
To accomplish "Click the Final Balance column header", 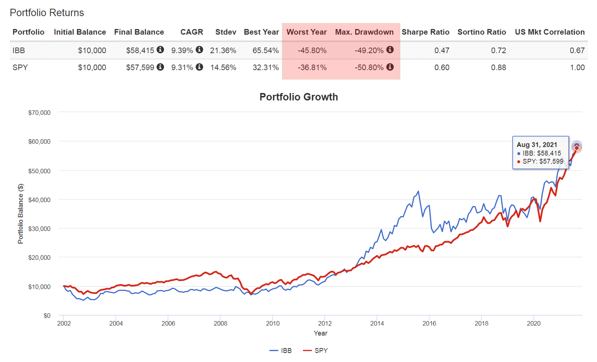I will point(139,32).
